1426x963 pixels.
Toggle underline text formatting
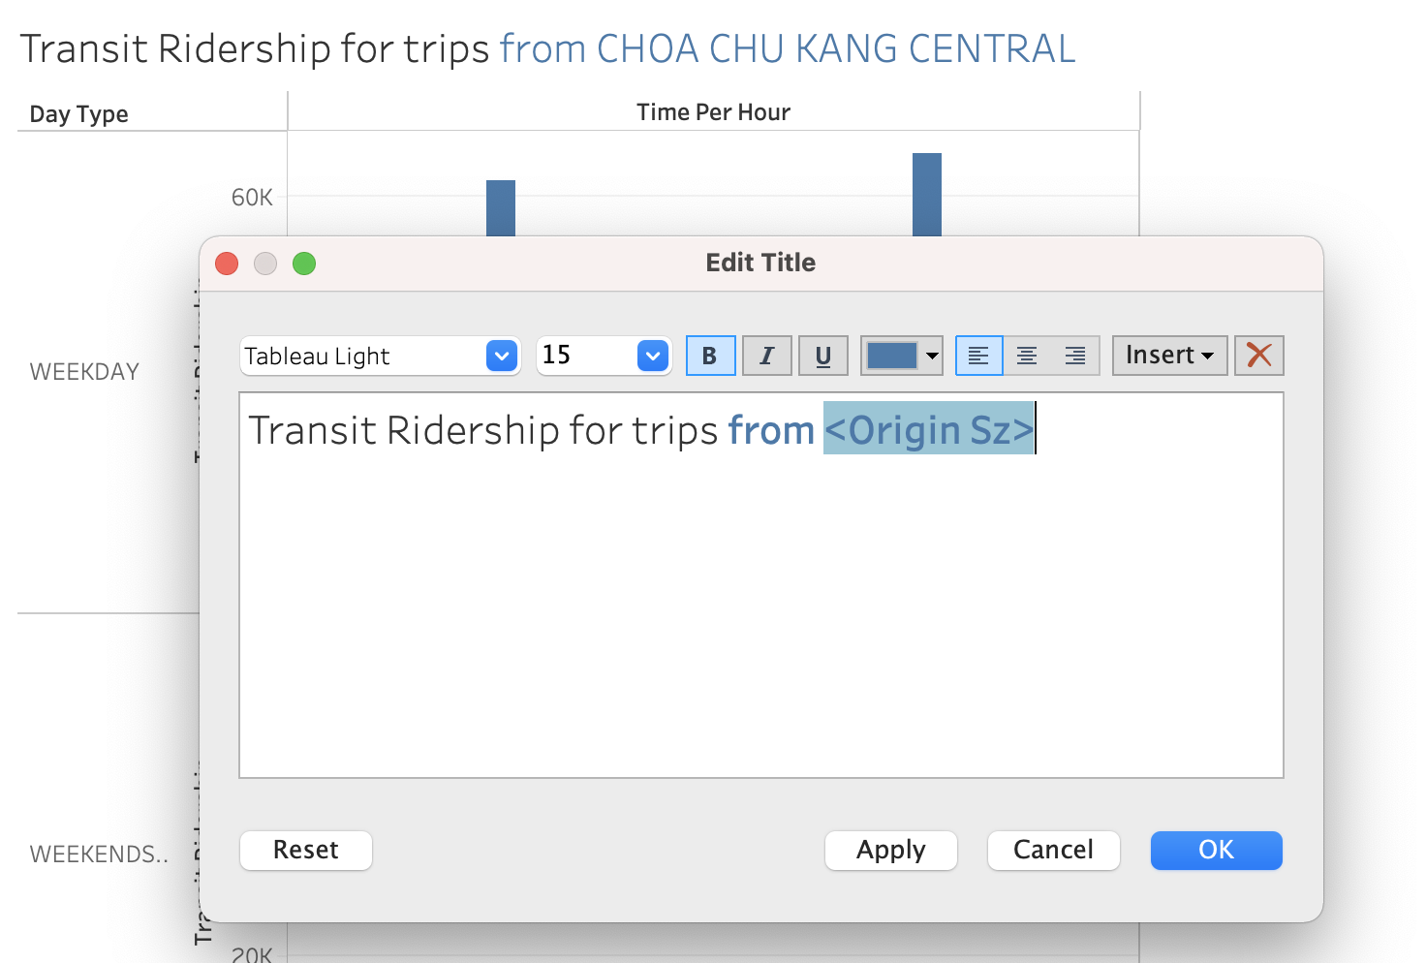point(823,356)
